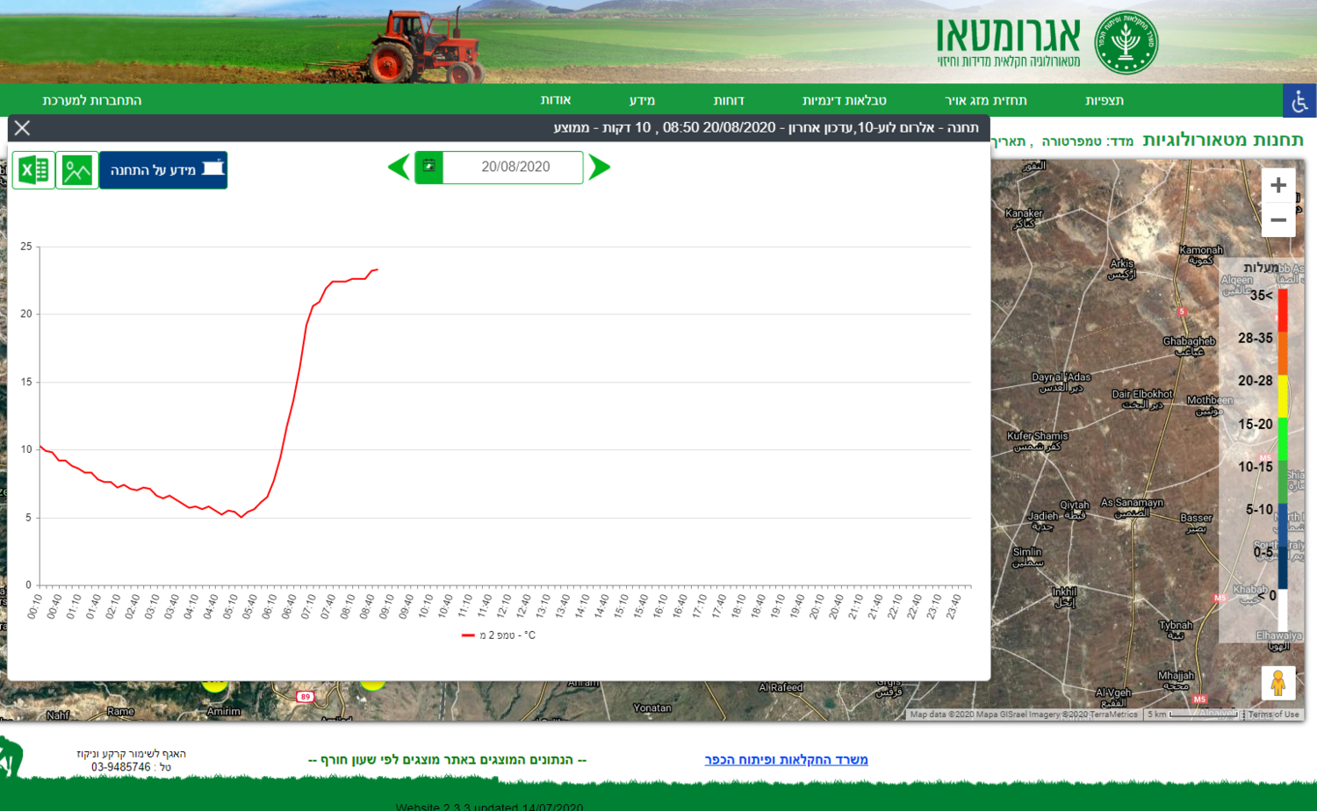This screenshot has width=1317, height=811.
Task: Save the graph as an image
Action: point(77,169)
